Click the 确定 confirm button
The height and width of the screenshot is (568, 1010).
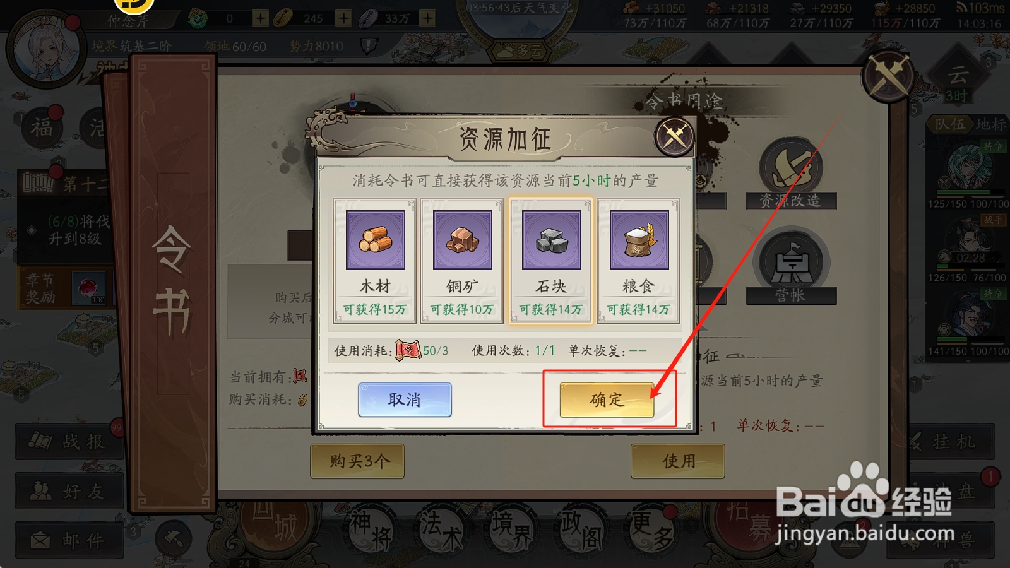pyautogui.click(x=607, y=399)
